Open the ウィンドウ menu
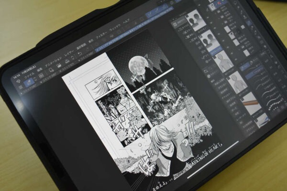 (115, 27)
